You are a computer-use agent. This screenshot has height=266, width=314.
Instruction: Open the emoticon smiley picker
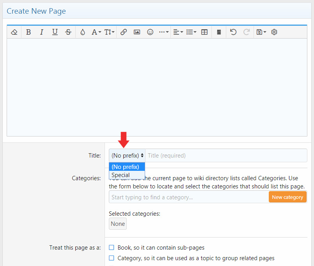pos(150,32)
